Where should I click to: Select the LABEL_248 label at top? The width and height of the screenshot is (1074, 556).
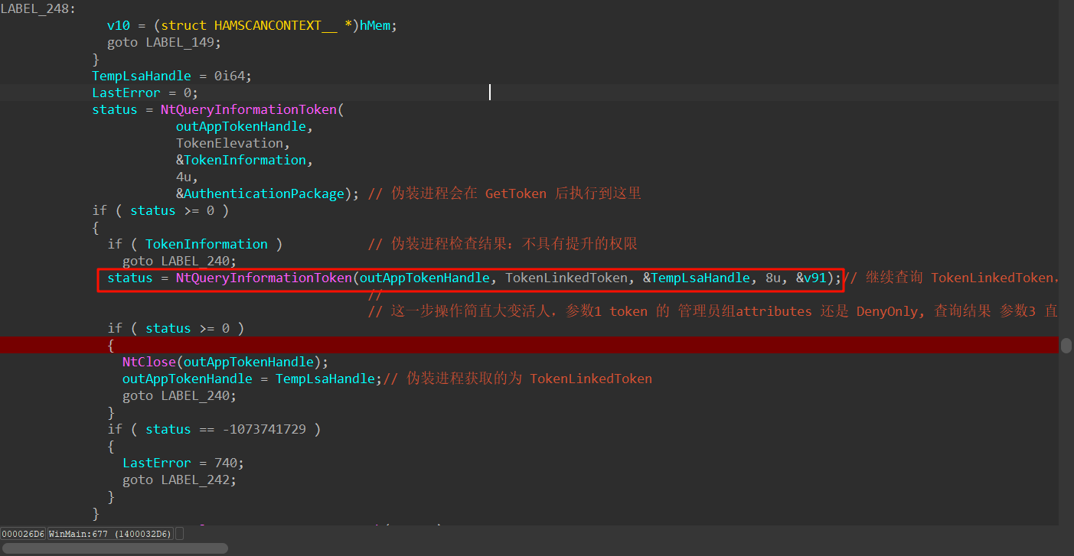click(x=38, y=8)
